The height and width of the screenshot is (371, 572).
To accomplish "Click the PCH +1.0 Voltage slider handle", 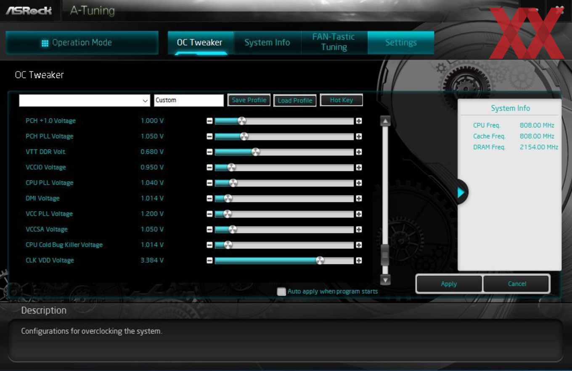I will click(x=242, y=121).
